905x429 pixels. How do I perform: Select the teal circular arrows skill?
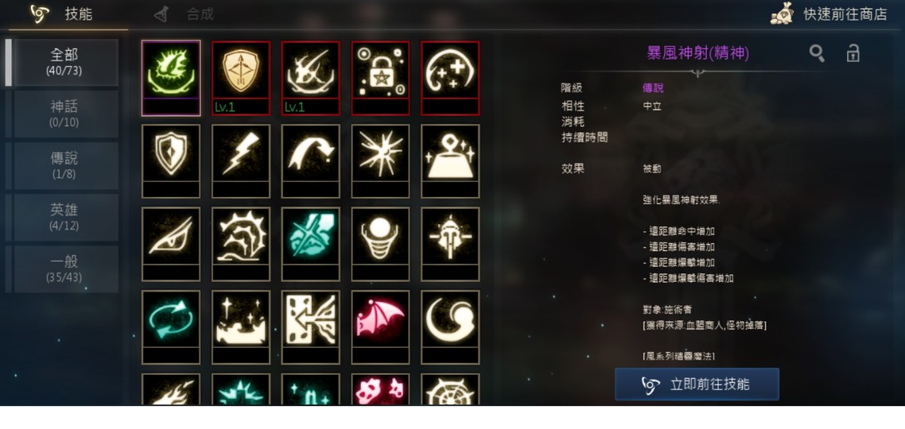point(171,327)
